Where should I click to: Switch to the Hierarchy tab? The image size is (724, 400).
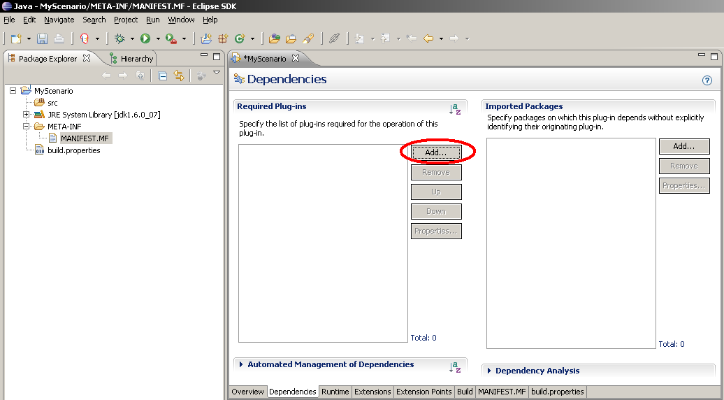click(131, 59)
